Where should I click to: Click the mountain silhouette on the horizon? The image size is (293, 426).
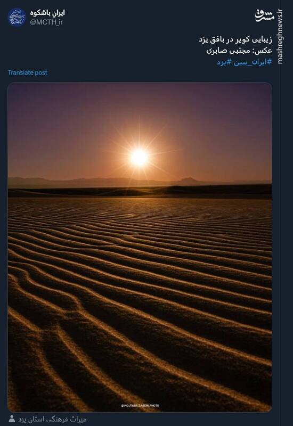[189, 180]
